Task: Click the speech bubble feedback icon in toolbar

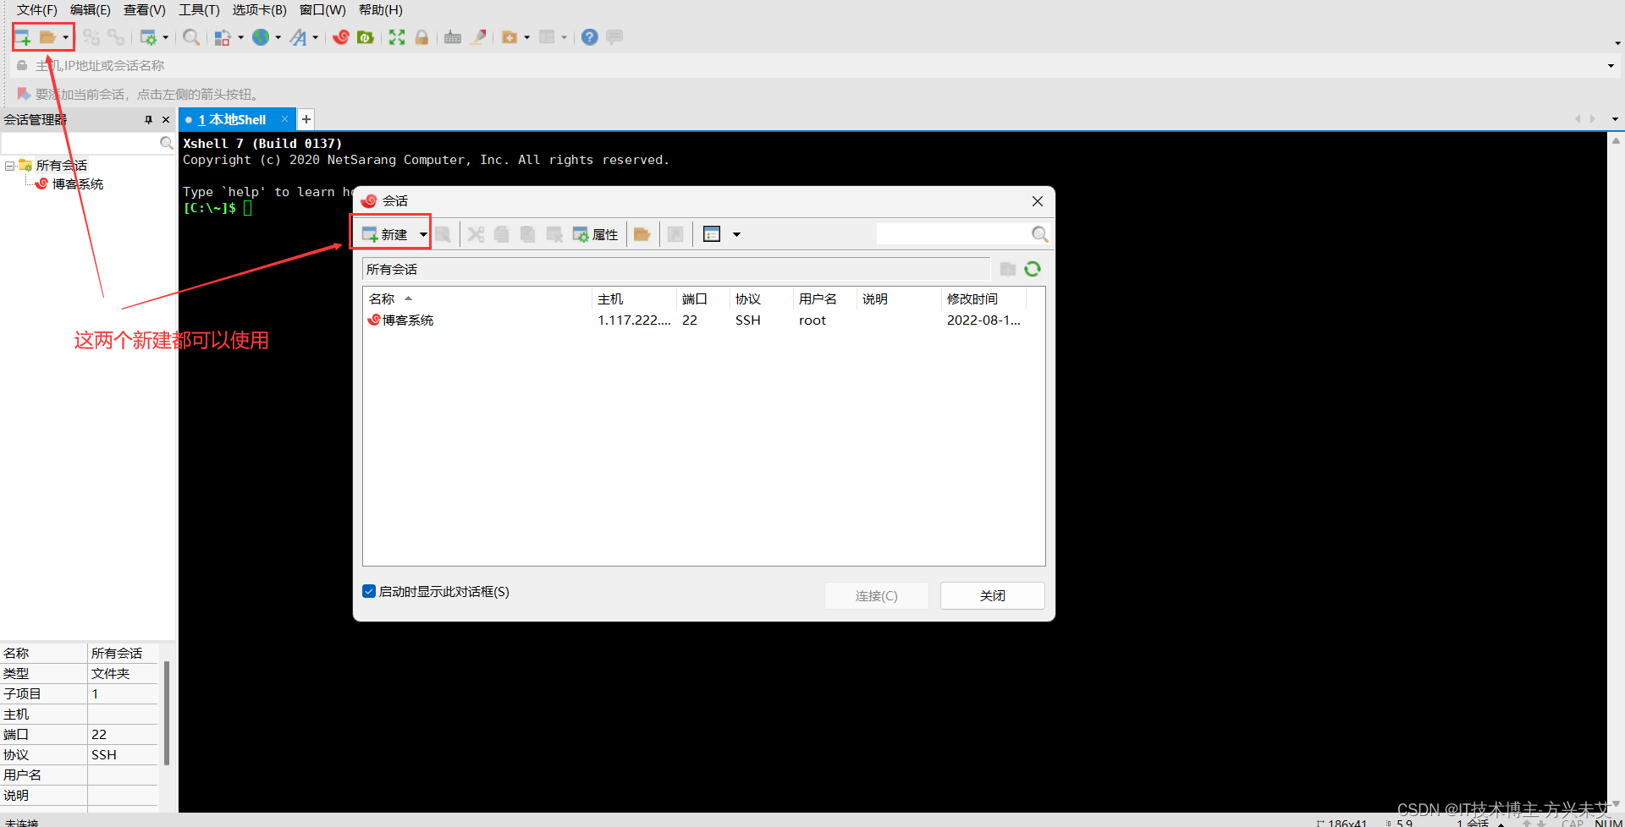Action: 614,37
